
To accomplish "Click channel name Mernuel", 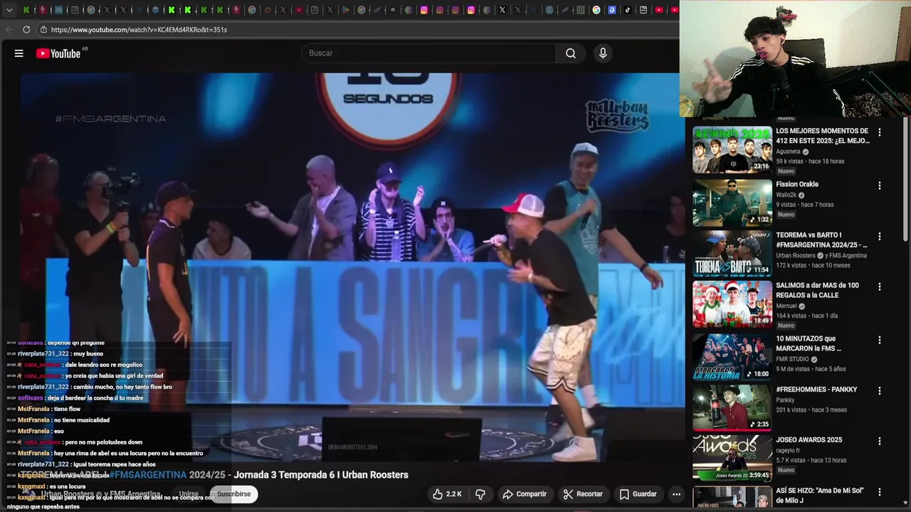I will coord(786,306).
